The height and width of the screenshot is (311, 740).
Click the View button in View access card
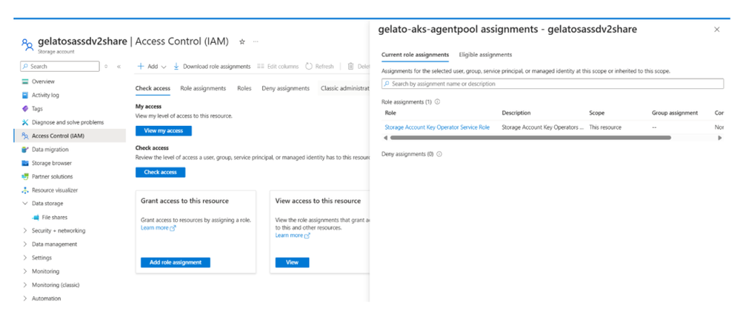[x=292, y=262]
